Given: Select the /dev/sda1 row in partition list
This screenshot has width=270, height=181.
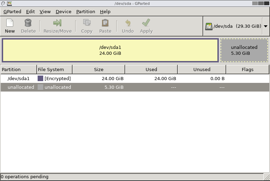Looking at the screenshot, I should (x=135, y=78).
